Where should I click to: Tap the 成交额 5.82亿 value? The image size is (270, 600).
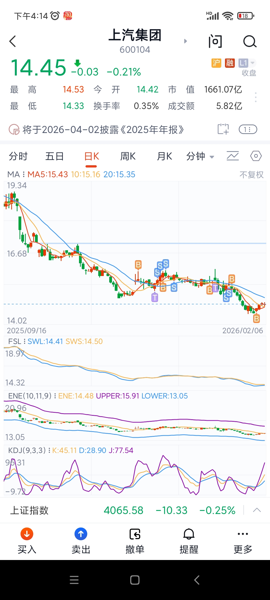pyautogui.click(x=229, y=106)
